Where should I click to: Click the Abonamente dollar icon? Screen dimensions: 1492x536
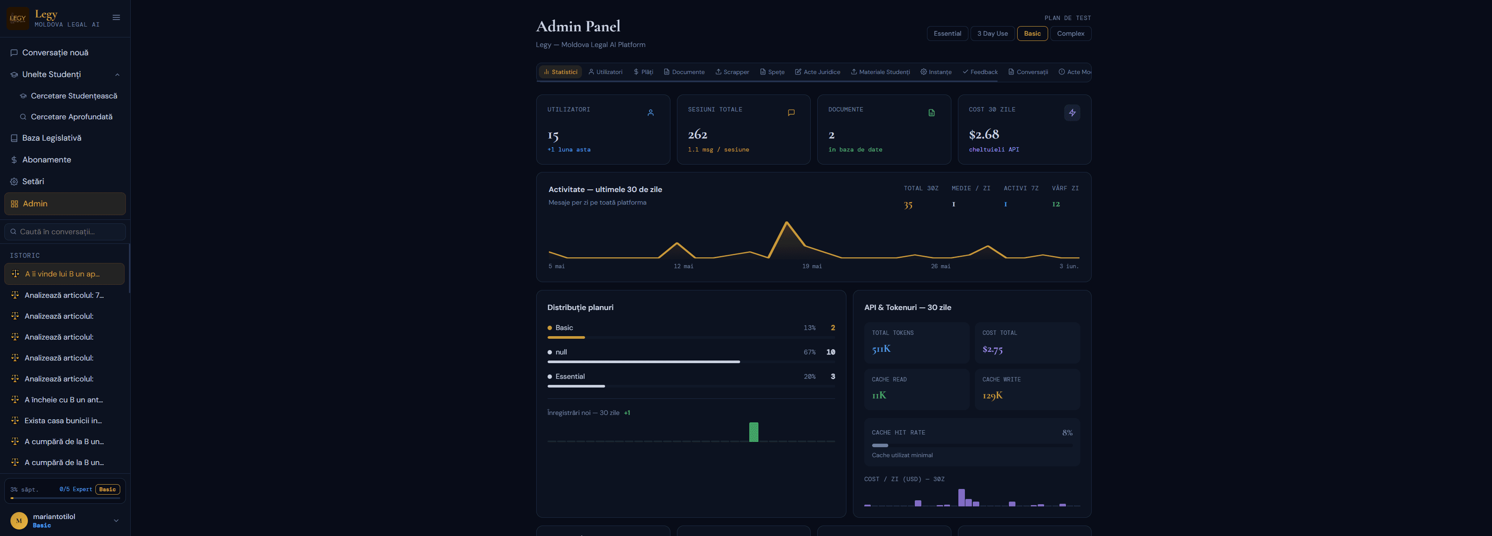point(14,160)
